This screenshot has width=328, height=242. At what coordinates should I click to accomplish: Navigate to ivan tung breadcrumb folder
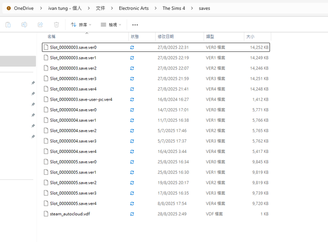click(65, 8)
